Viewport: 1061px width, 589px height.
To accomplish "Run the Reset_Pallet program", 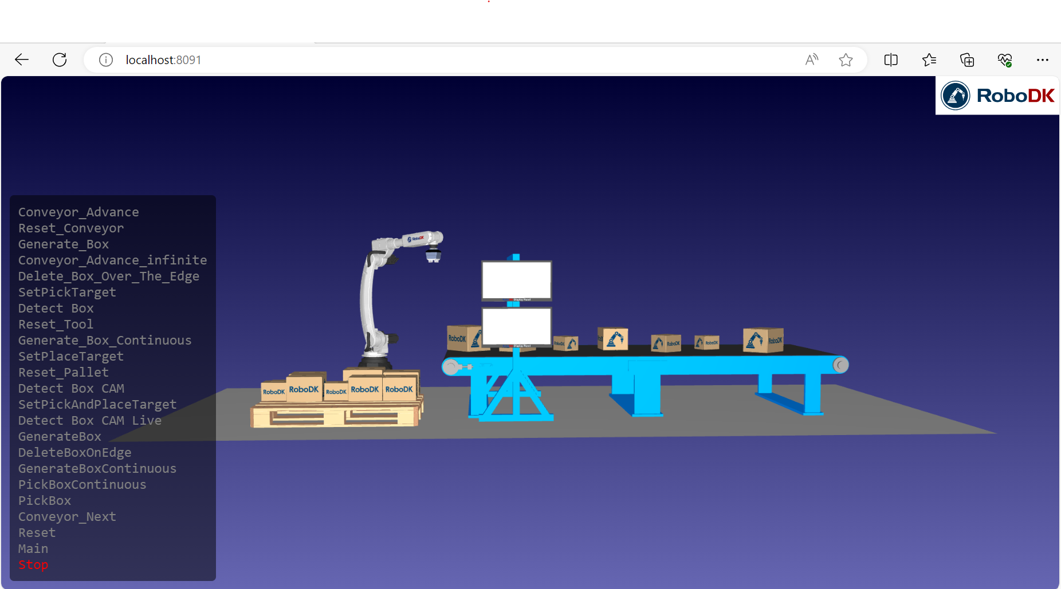I will click(64, 372).
